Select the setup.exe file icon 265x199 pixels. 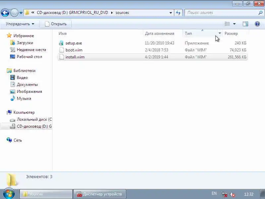pos(61,43)
